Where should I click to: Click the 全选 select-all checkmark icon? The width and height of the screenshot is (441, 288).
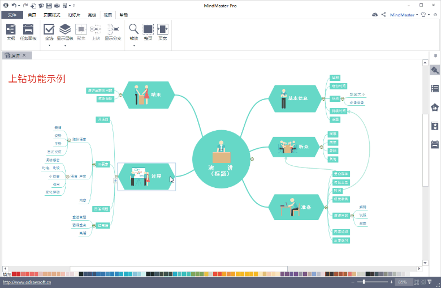[x=49, y=29]
